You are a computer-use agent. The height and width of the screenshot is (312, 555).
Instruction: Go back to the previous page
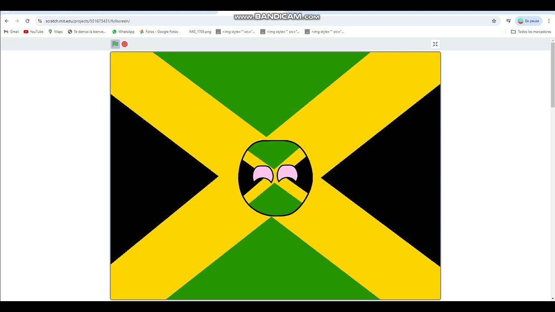click(x=7, y=21)
